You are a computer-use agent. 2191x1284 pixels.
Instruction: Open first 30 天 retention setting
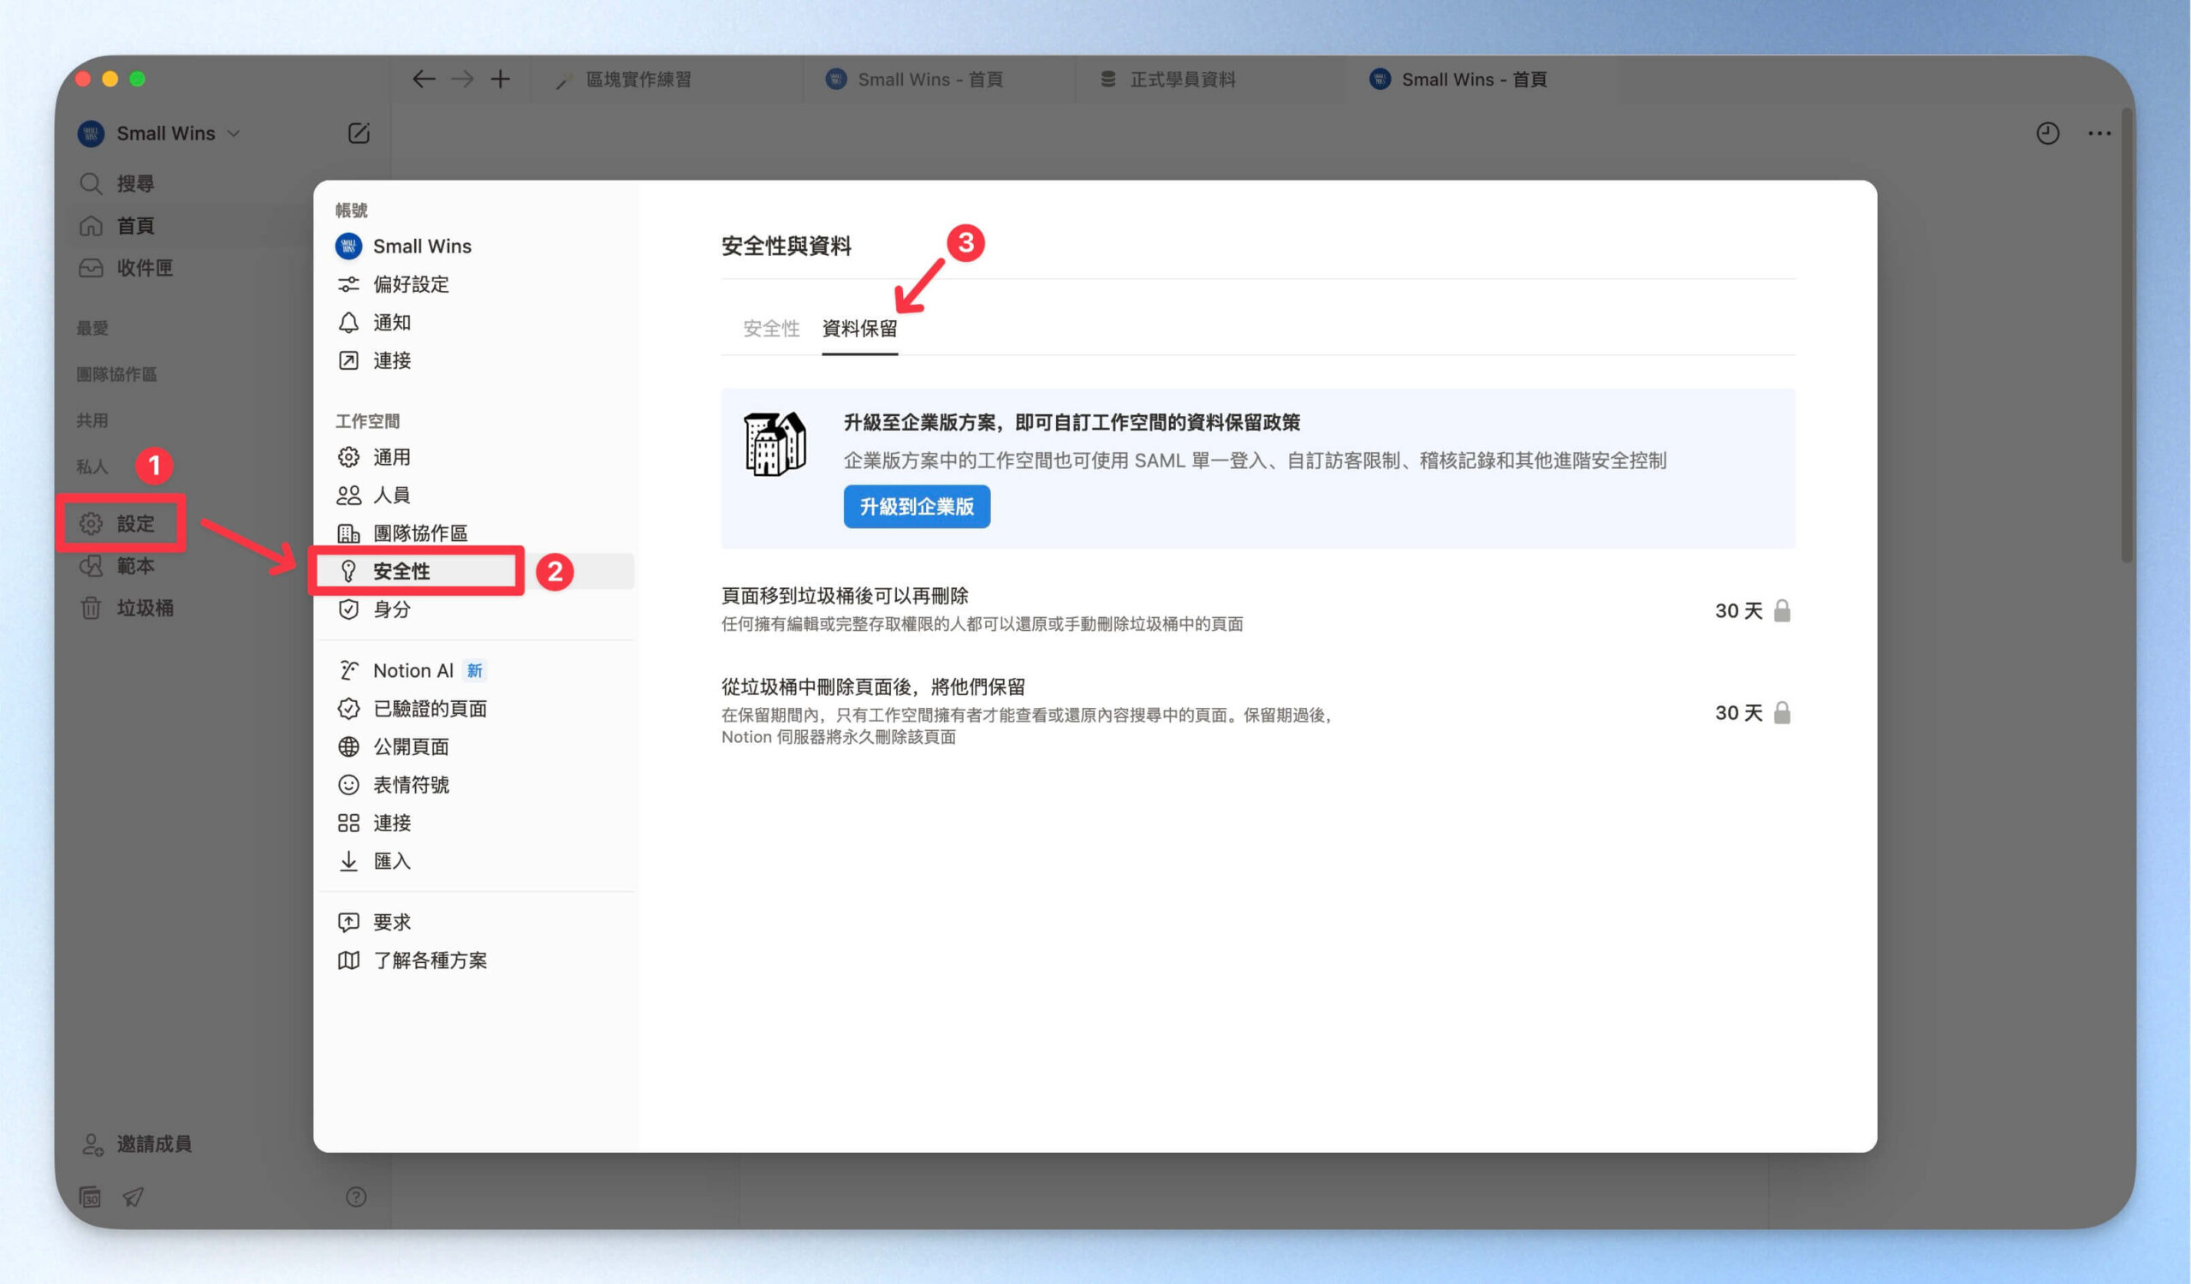pos(1737,611)
